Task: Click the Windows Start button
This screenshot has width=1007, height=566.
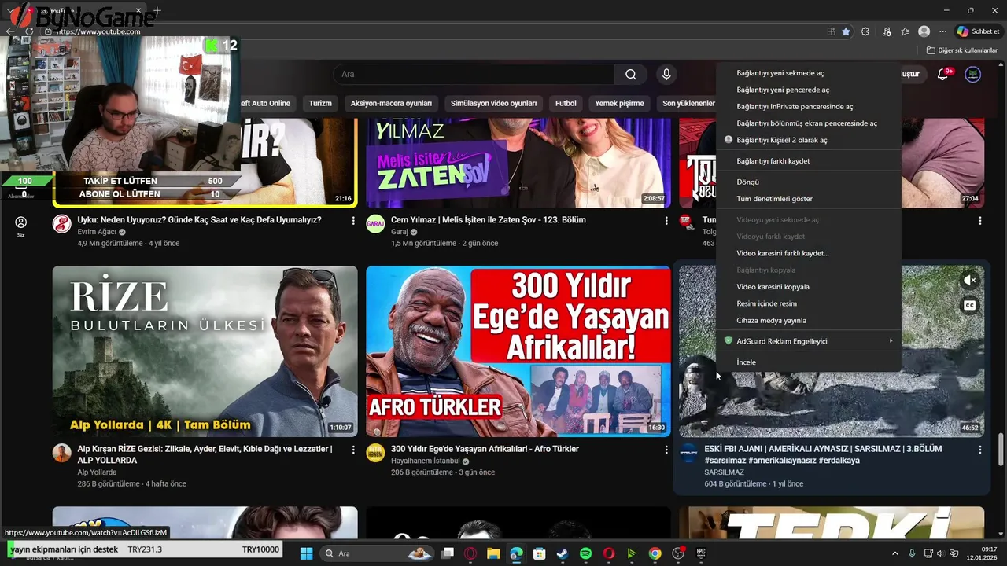Action: tap(306, 553)
